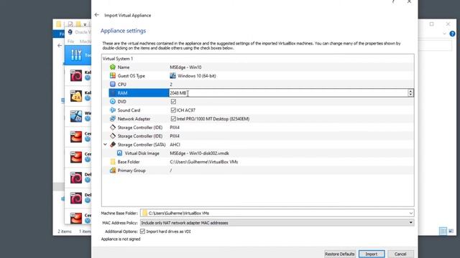The image size is (460, 258).
Task: Open the Machine Base Folder dropdown
Action: [x=410, y=214]
